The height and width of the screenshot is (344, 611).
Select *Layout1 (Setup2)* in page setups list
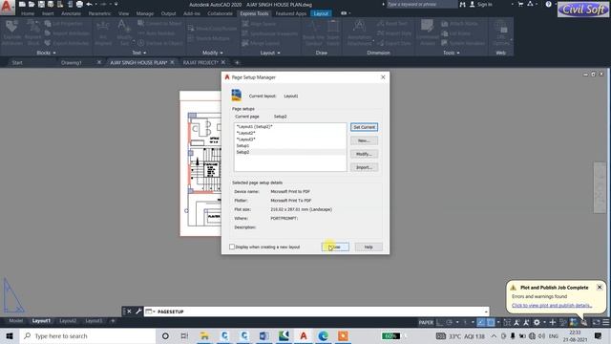coord(290,127)
